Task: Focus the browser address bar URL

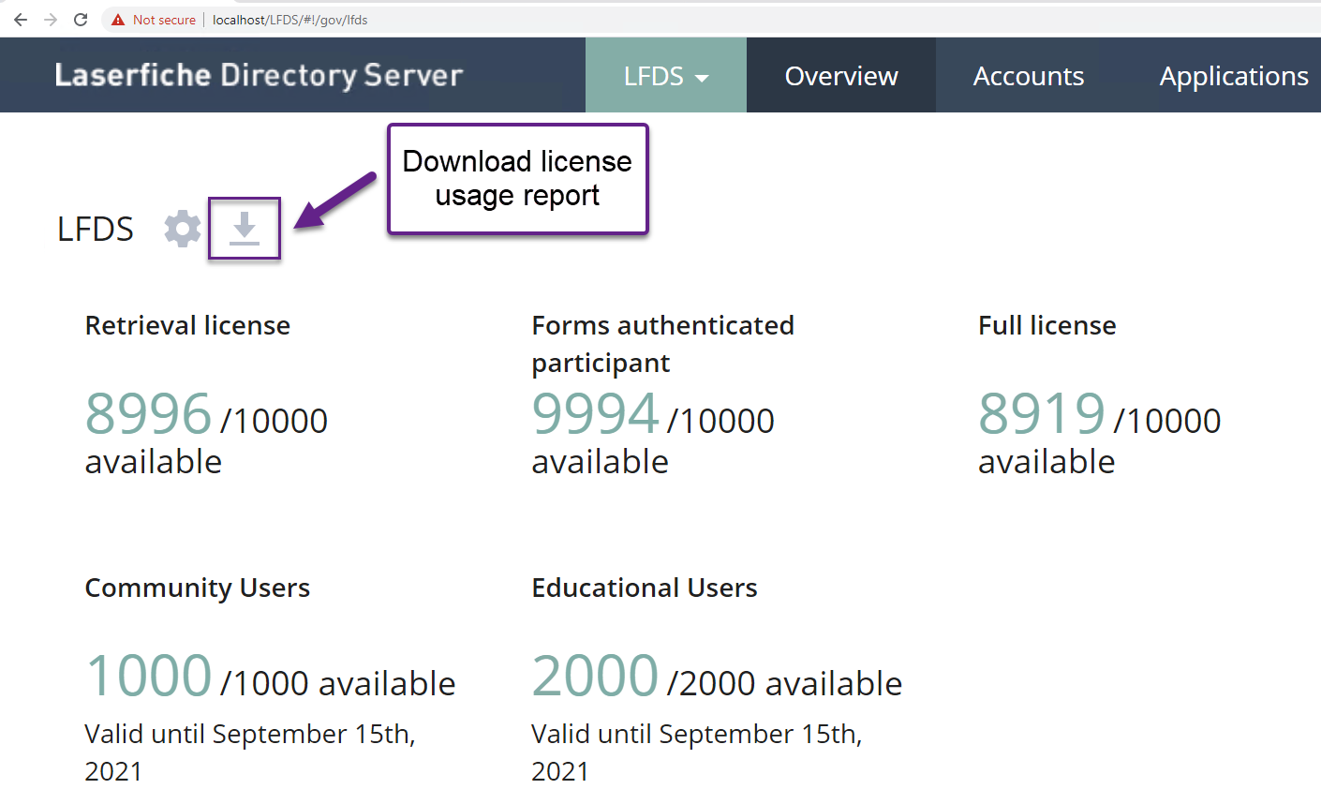Action: pyautogui.click(x=290, y=20)
